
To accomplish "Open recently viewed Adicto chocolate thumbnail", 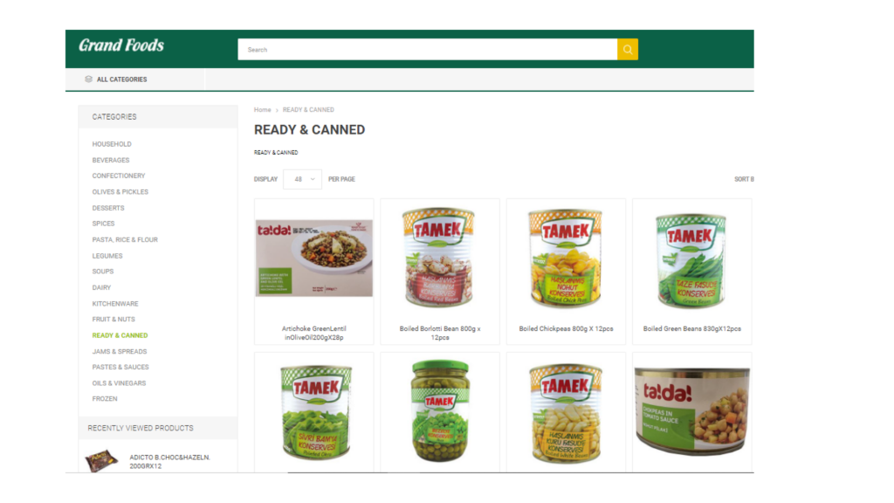I will 101,461.
